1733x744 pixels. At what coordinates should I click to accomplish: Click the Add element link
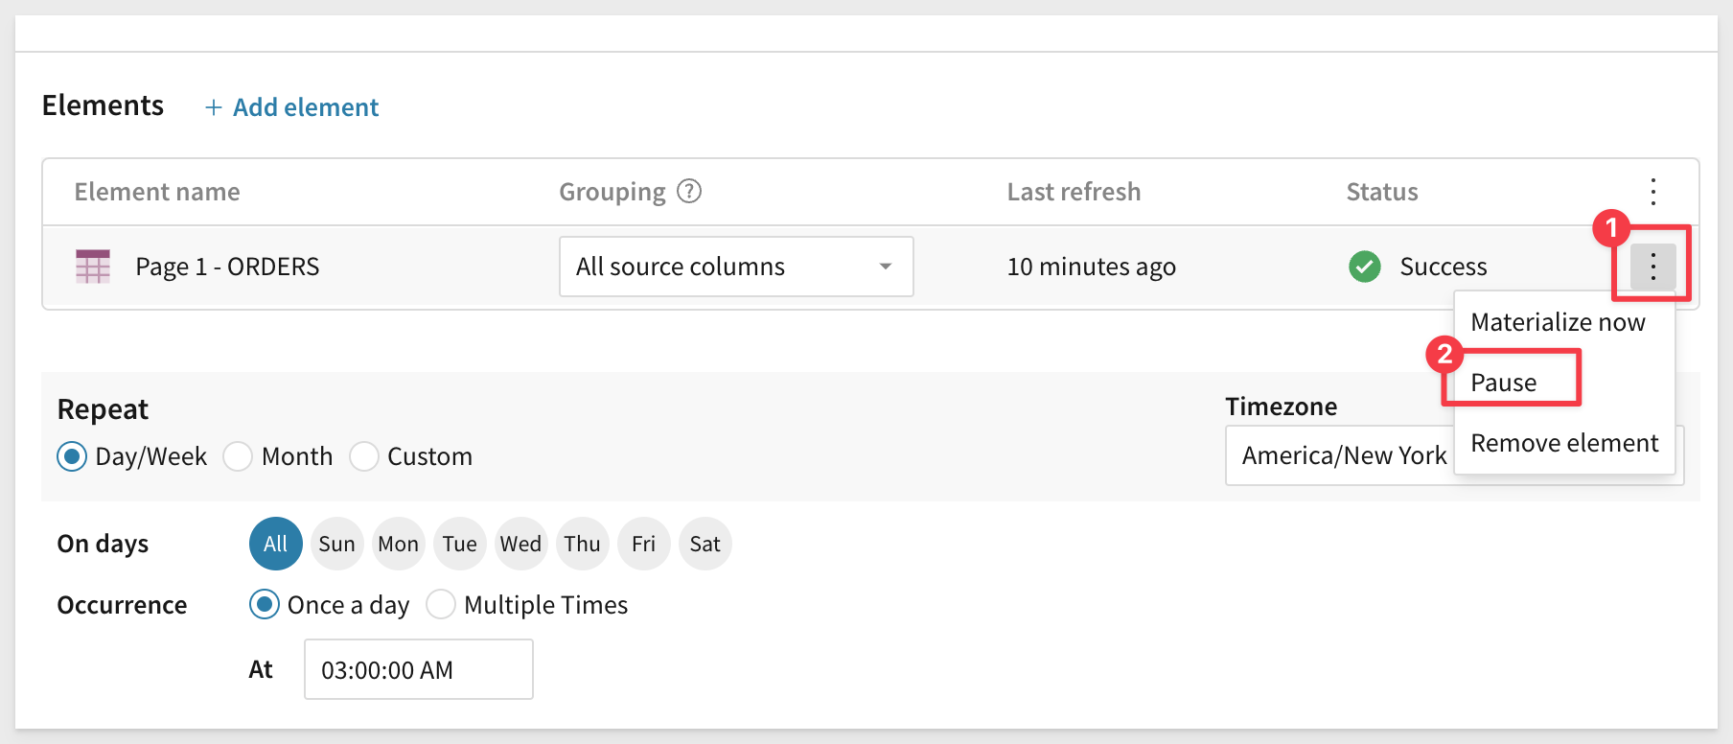tap(306, 107)
